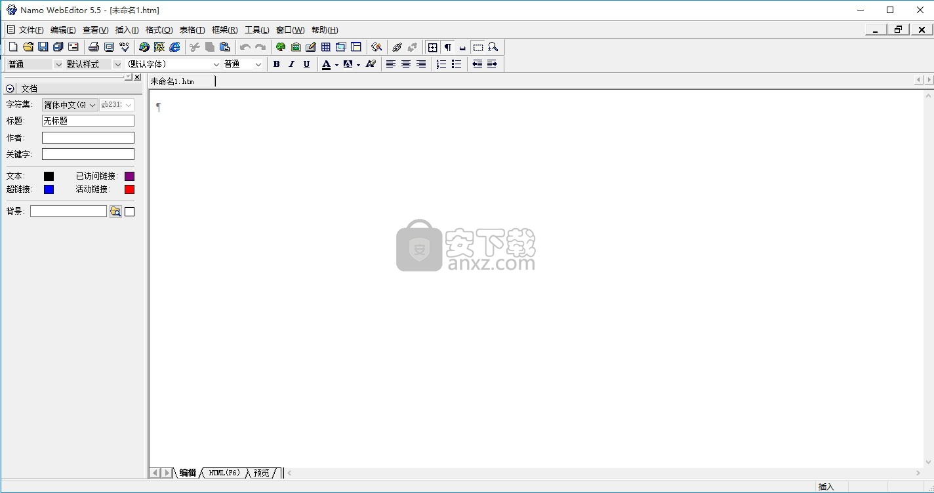Click the Open file folder icon
The height and width of the screenshot is (493, 934).
(28, 47)
